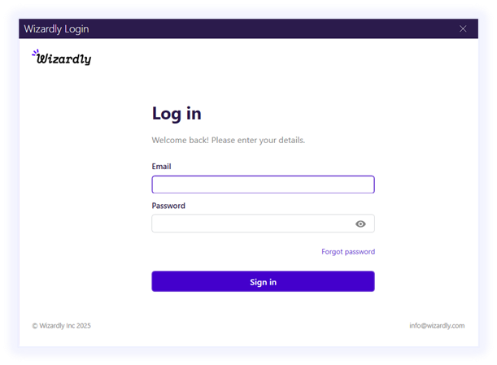Toggle password visibility with the eye icon

(360, 224)
